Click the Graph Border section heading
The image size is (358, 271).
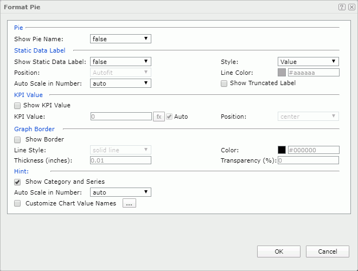coord(35,129)
